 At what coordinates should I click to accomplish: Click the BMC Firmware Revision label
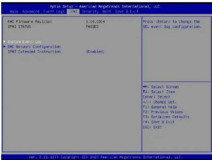click(30, 22)
